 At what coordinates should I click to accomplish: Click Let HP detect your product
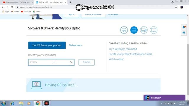pyautogui.click(x=47, y=45)
